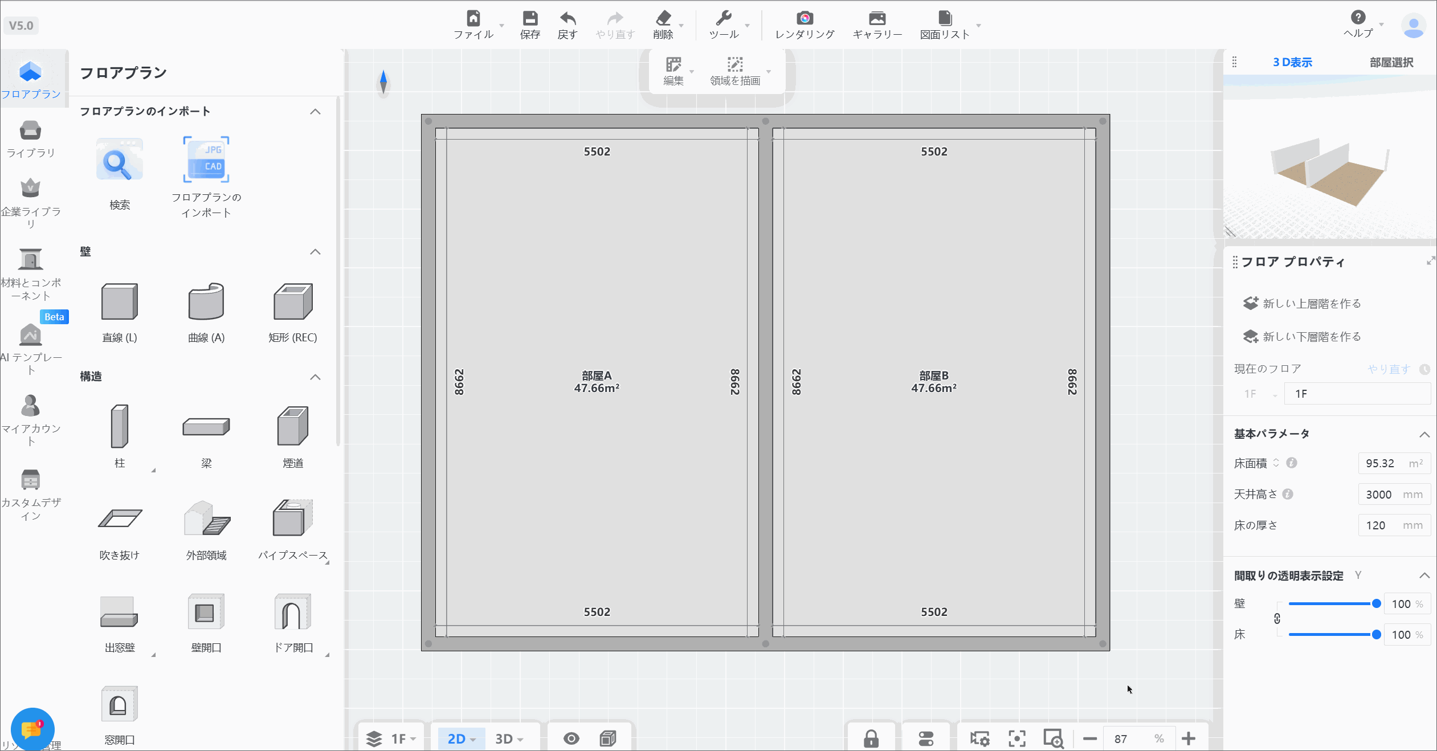This screenshot has width=1437, height=751.
Task: Open the ファイル menu icon
Action: (x=473, y=19)
